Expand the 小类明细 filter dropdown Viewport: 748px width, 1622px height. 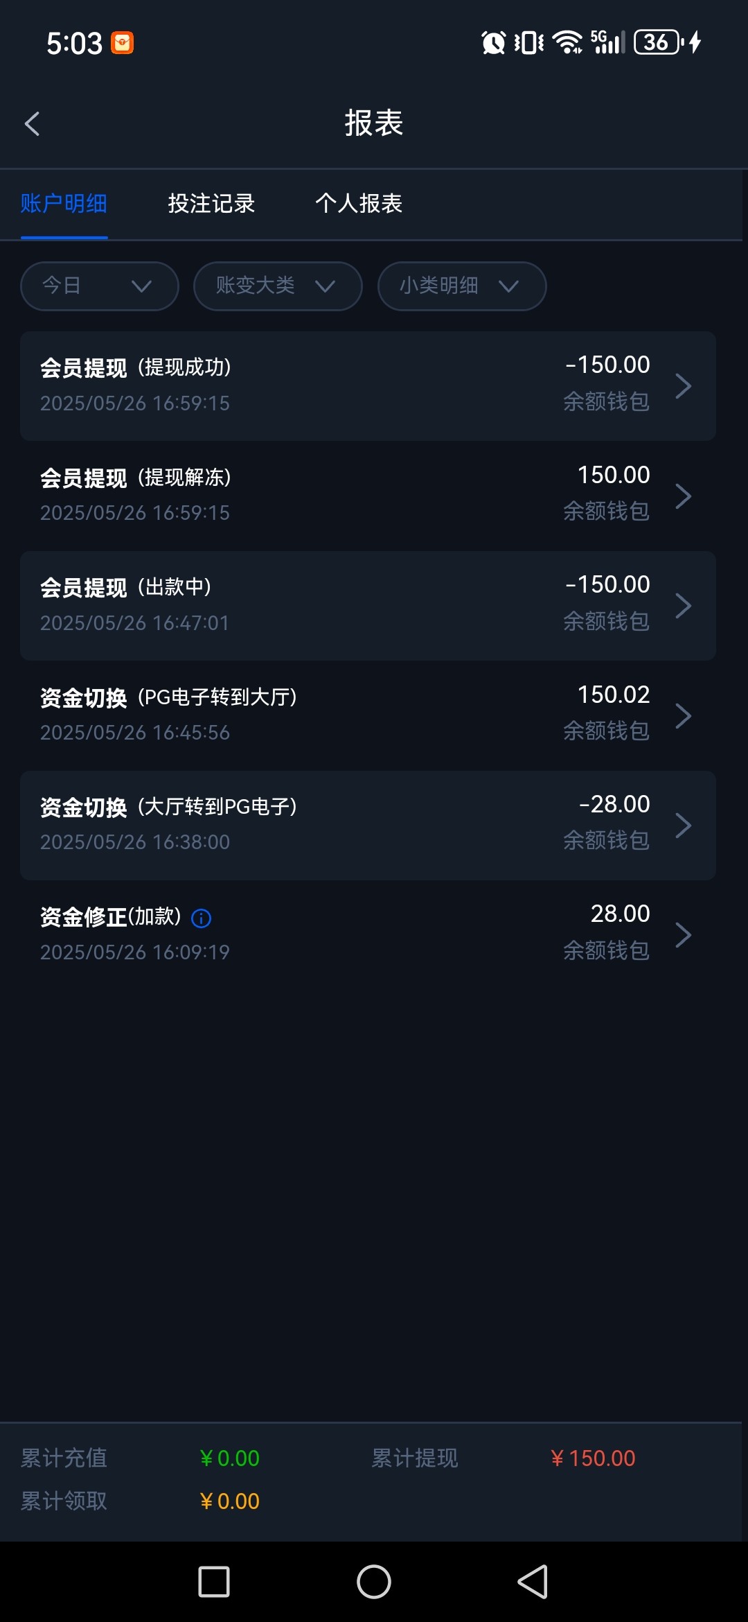(462, 286)
